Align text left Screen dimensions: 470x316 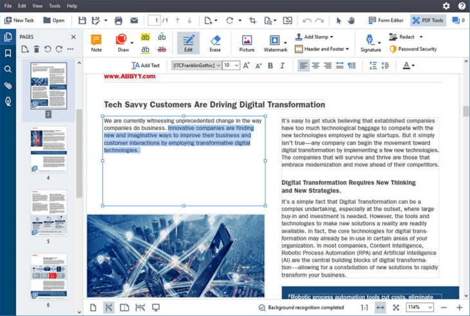click(303, 66)
